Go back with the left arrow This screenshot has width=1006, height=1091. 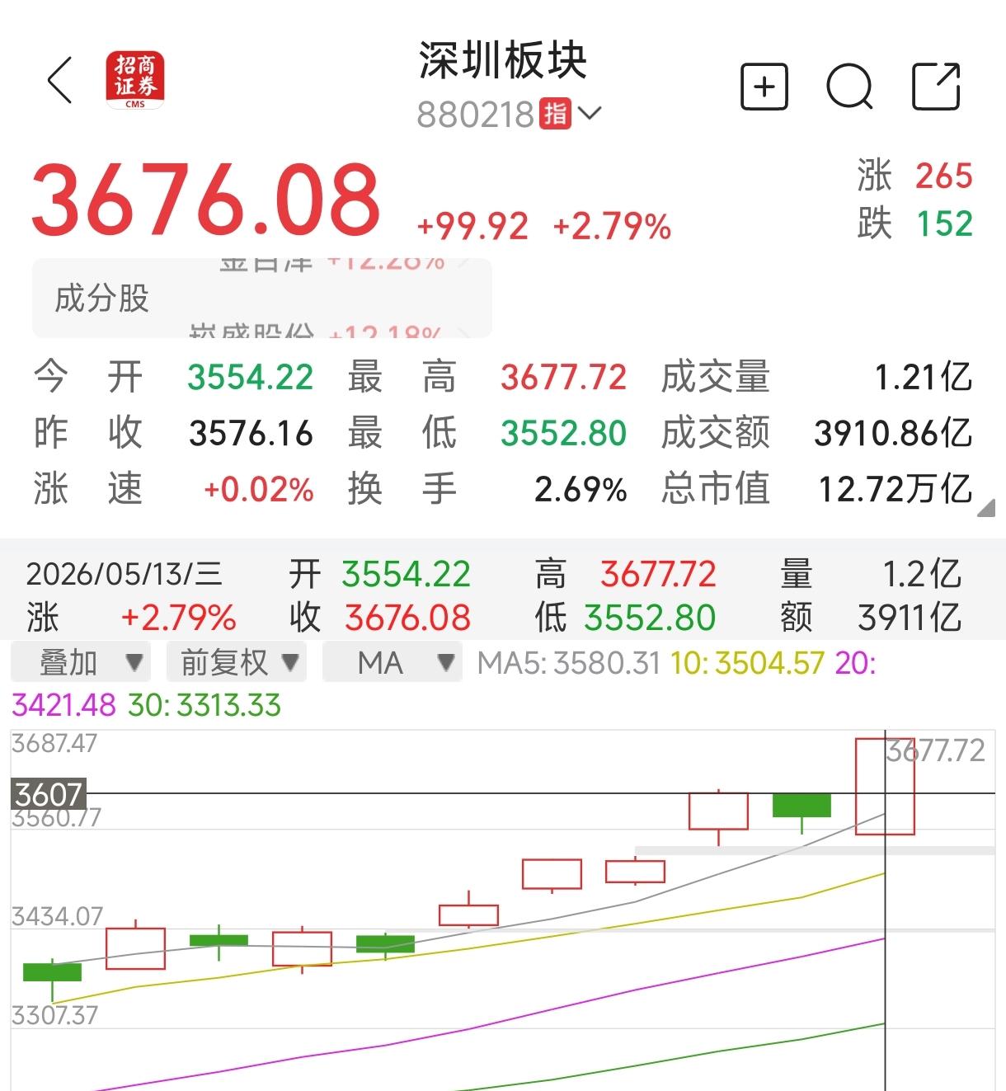(x=60, y=81)
